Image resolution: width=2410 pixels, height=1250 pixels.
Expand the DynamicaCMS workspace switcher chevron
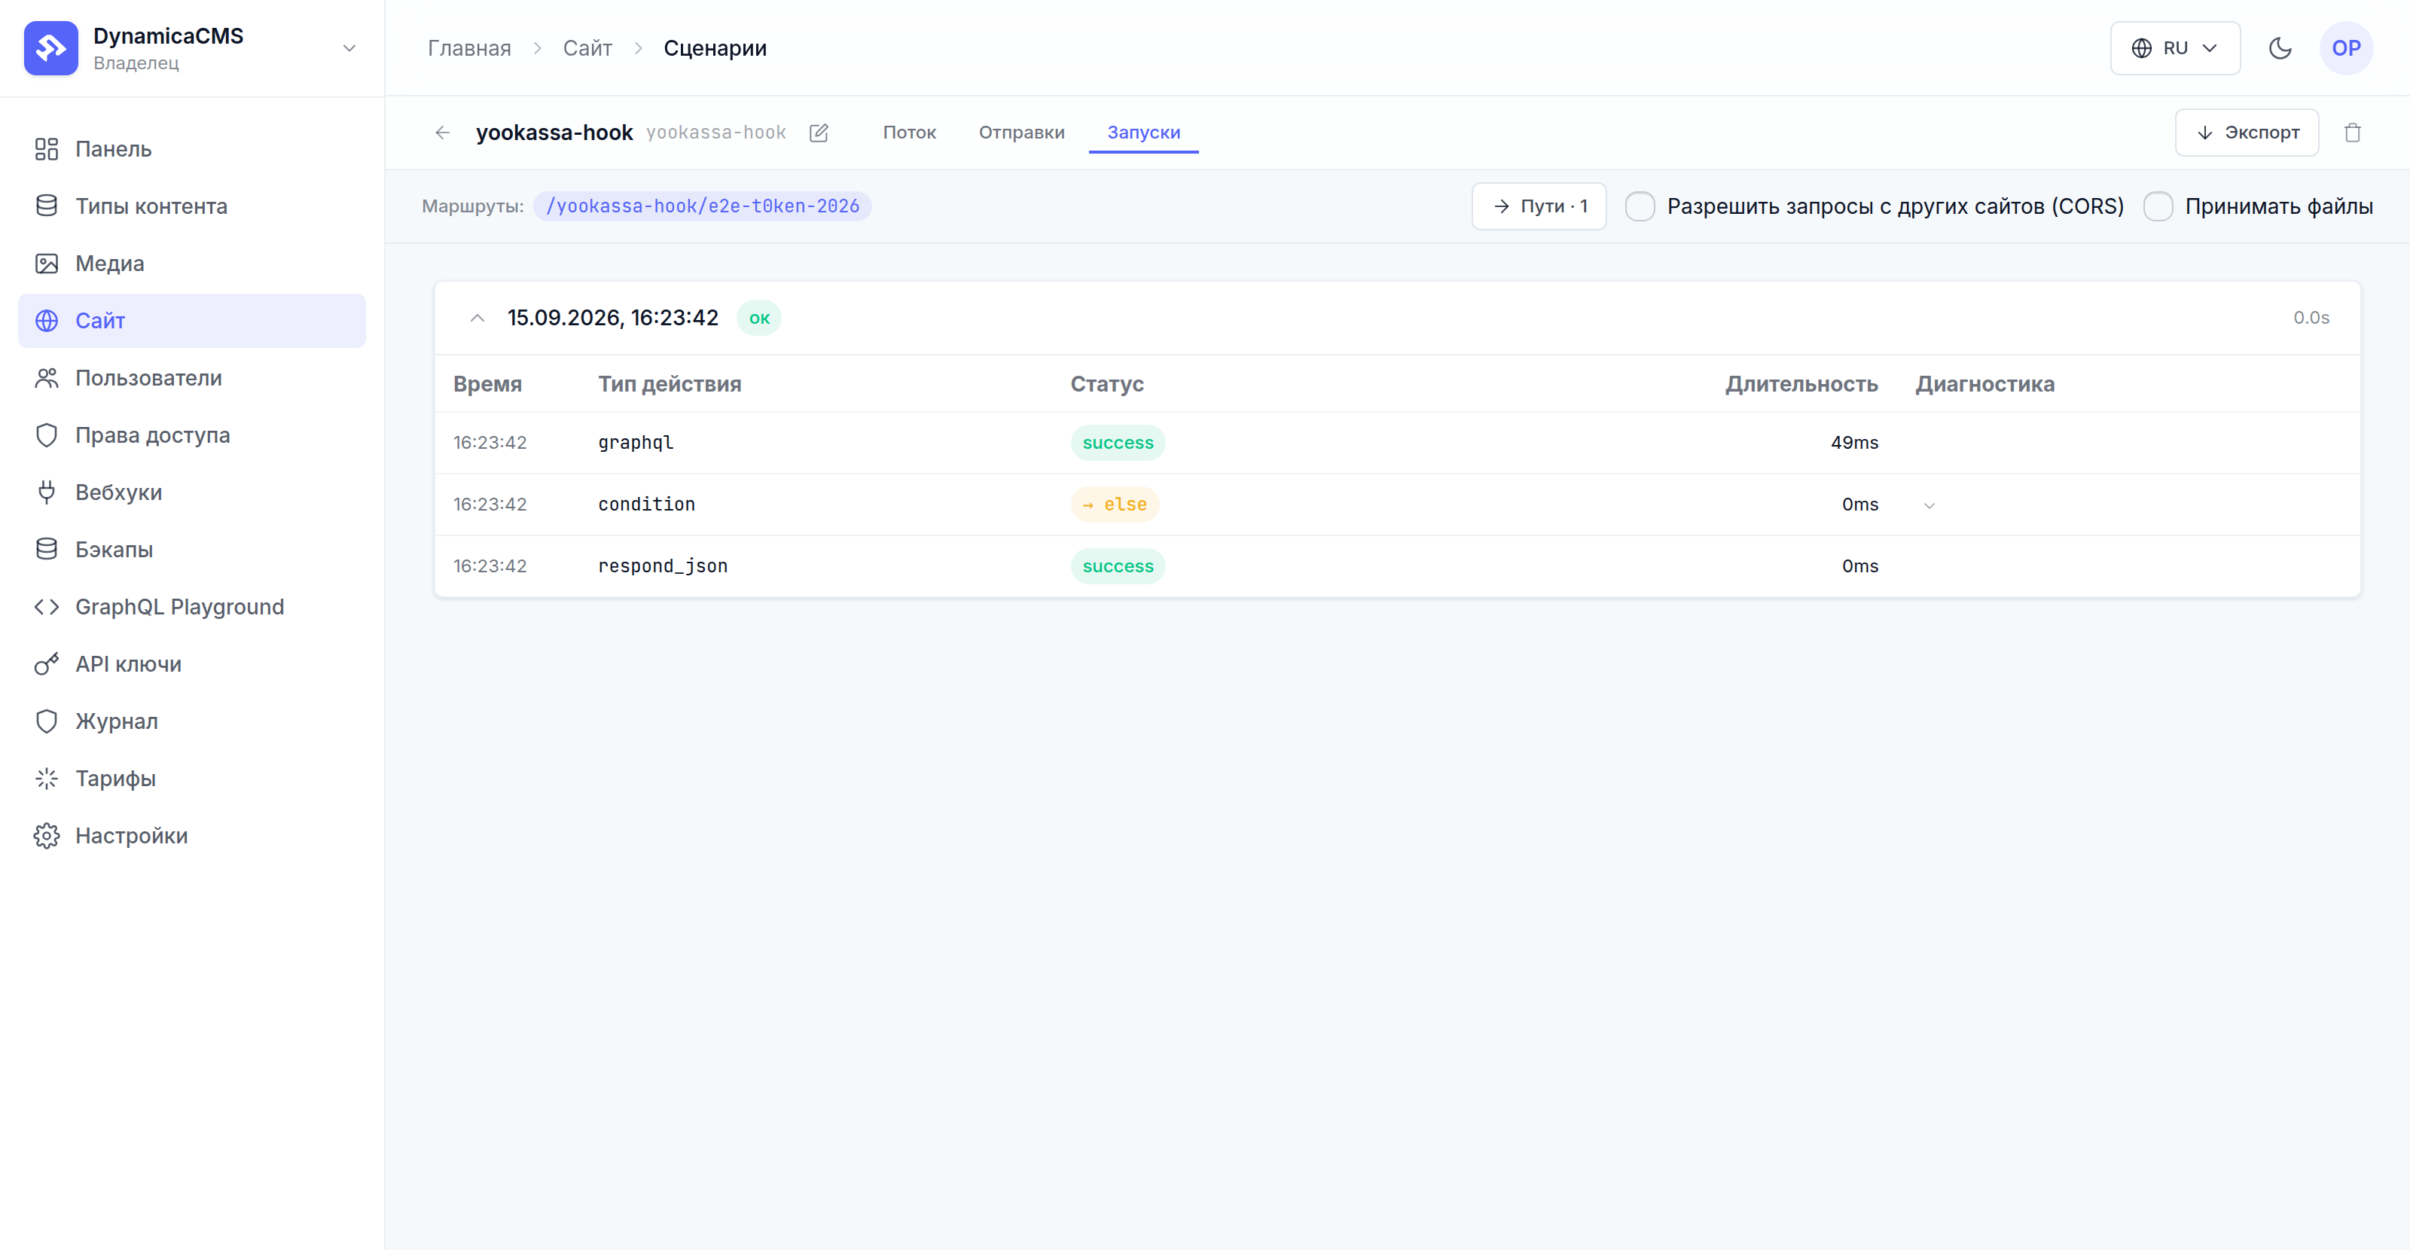[349, 47]
